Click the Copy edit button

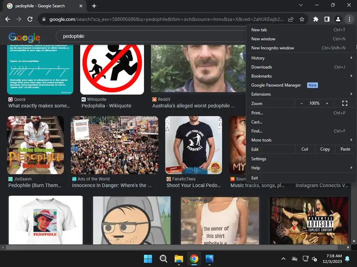point(325,149)
